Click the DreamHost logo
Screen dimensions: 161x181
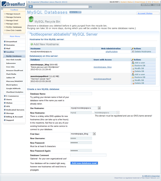tap(13, 4)
